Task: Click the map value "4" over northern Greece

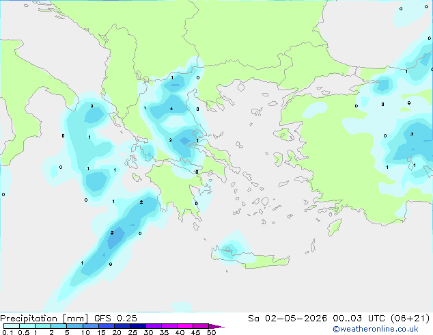Action: 171,109
